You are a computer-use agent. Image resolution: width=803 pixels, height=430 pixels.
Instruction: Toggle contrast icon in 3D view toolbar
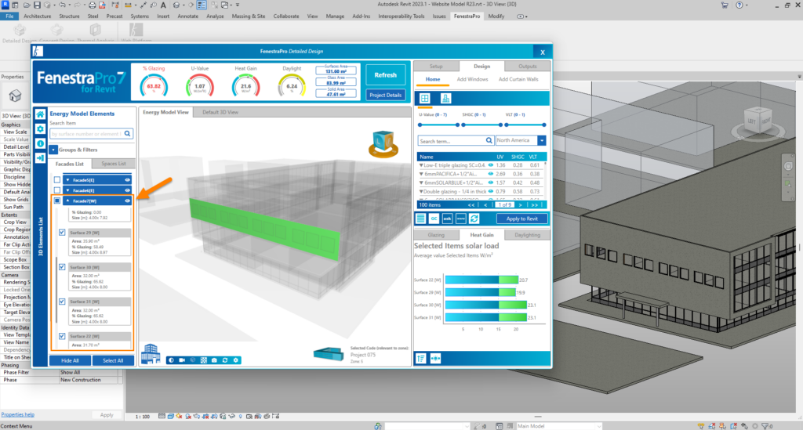171,360
